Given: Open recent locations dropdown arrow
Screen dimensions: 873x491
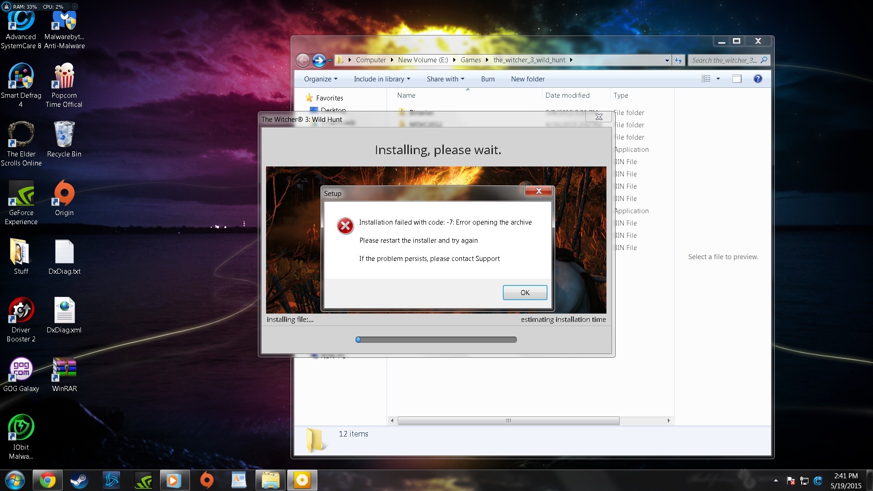Looking at the screenshot, I should coord(330,60).
